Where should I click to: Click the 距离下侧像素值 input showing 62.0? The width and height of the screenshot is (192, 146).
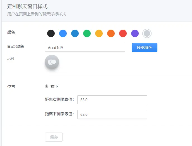coord(112,114)
